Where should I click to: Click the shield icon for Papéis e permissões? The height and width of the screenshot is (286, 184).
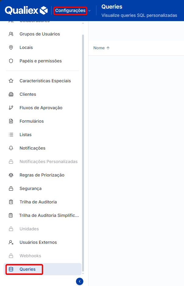(x=11, y=61)
